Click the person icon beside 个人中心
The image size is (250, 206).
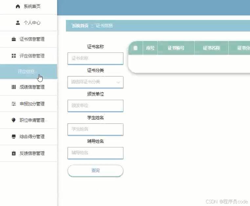tap(18, 23)
